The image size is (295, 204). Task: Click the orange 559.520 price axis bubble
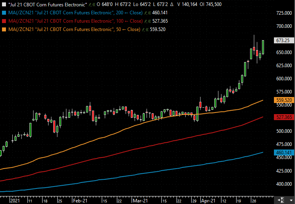pyautogui.click(x=284, y=100)
